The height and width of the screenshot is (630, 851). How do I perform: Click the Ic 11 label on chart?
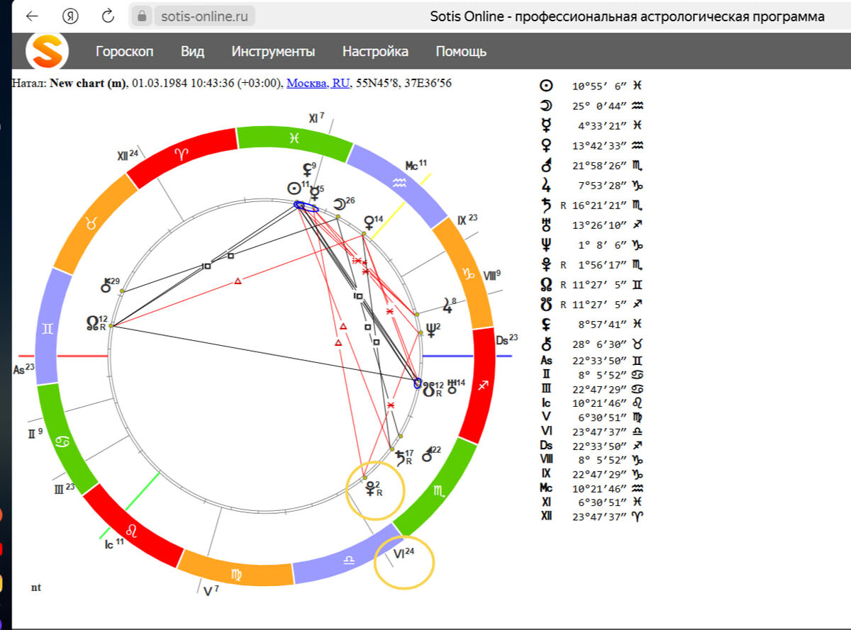coord(114,544)
